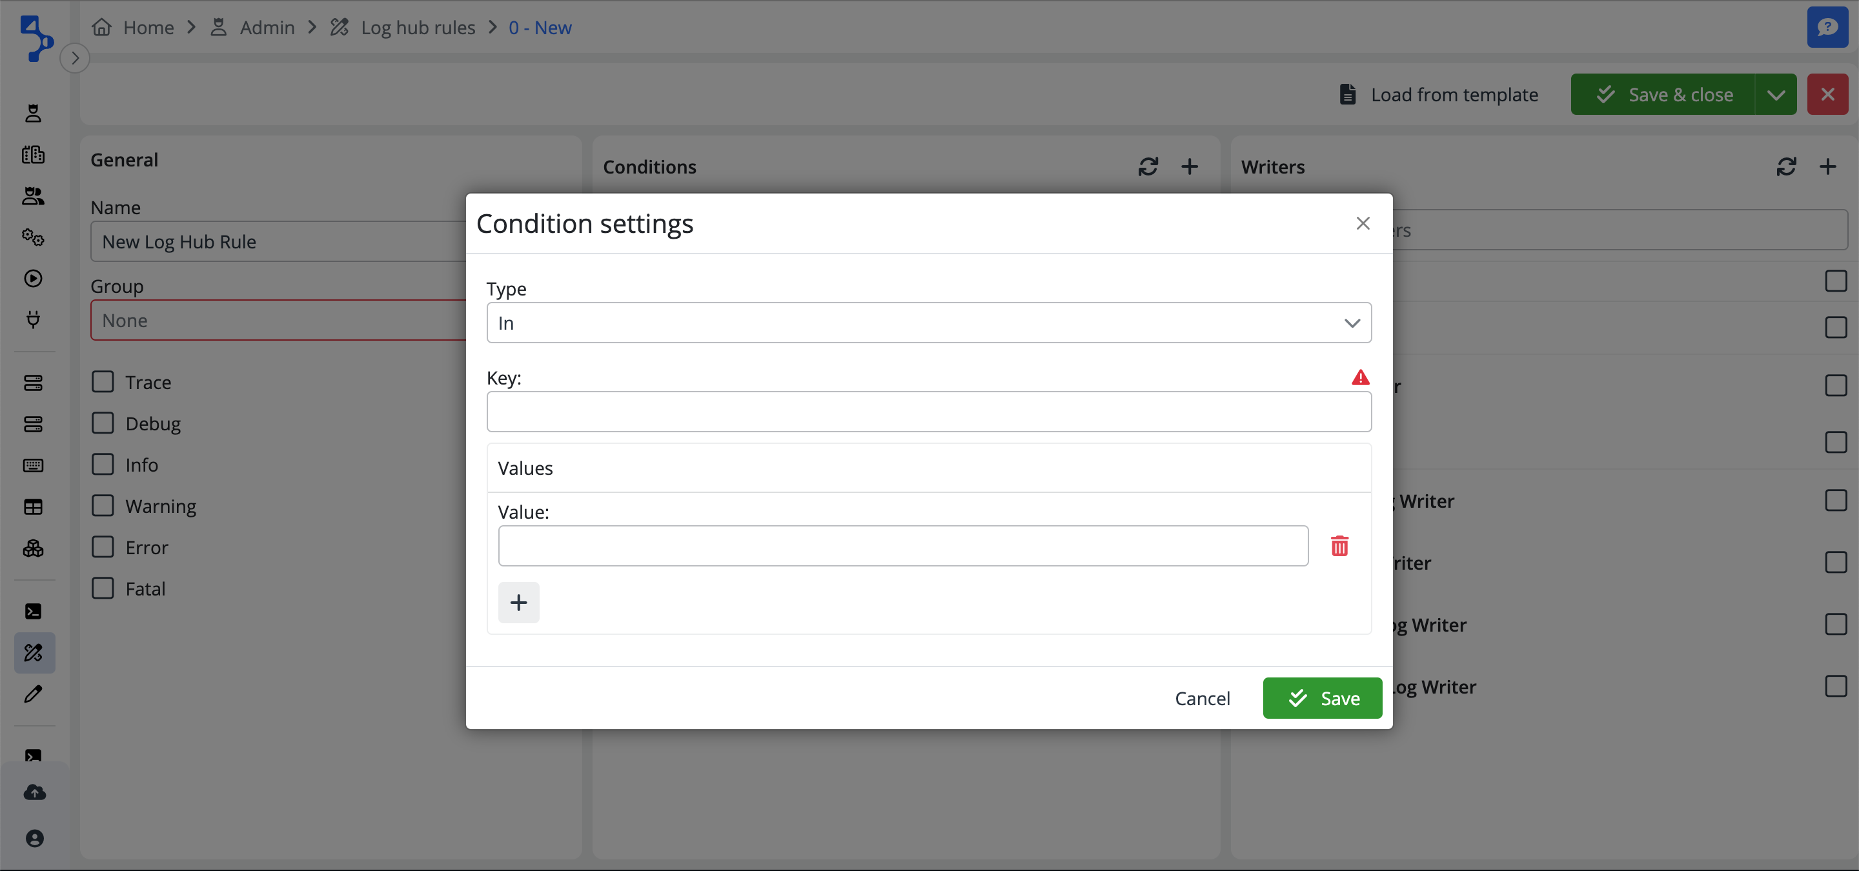
Task: Add a new condition with plus icon
Action: [1189, 166]
